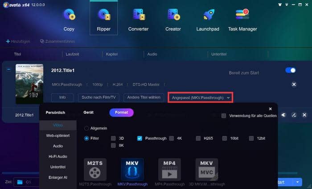
Task: Choose the 3D MKV MVC format icon
Action: pyautogui.click(x=207, y=170)
